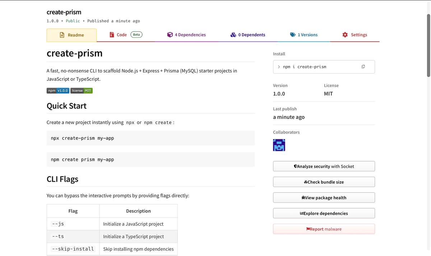Click the icon in View package health
Image resolution: width=431 pixels, height=256 pixels.
point(303,197)
